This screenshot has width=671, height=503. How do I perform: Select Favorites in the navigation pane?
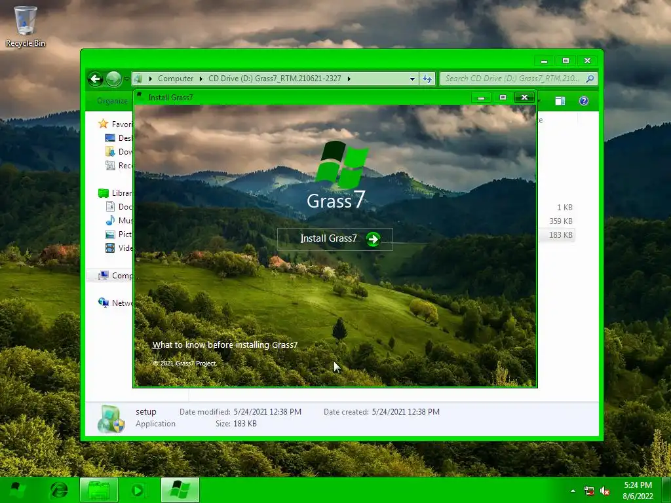[122, 124]
